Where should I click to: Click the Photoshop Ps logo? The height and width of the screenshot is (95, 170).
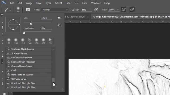[4, 3]
